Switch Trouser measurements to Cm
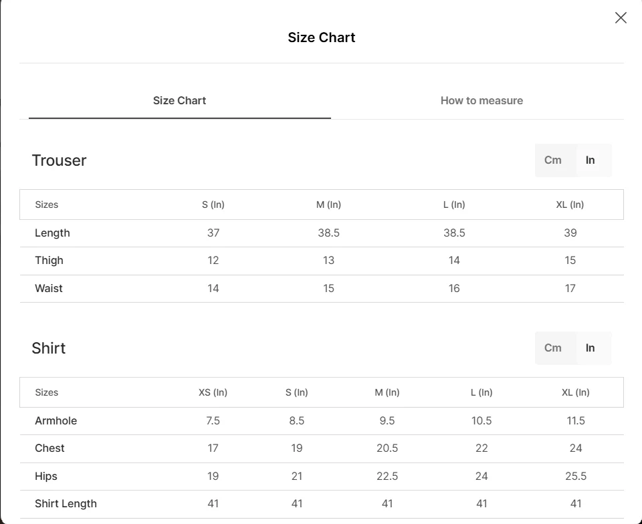 tap(553, 160)
